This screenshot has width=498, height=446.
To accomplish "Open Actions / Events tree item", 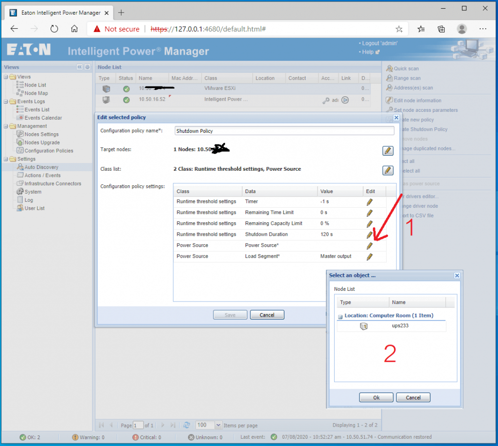I will (x=43, y=176).
